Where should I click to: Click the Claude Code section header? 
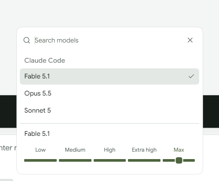pos(44,60)
